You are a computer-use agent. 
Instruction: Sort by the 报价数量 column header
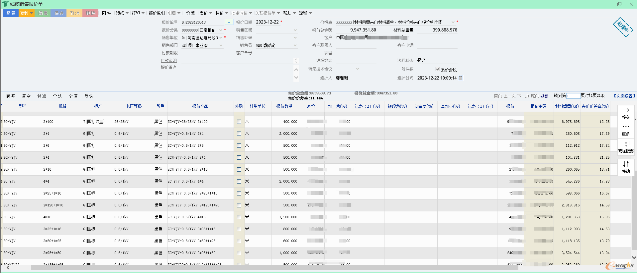point(284,106)
